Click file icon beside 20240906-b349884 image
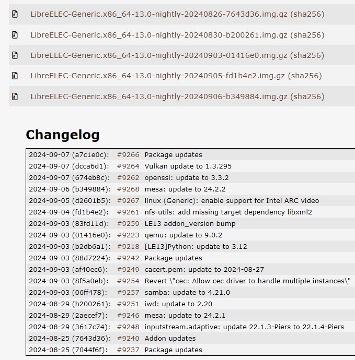 pos(15,97)
